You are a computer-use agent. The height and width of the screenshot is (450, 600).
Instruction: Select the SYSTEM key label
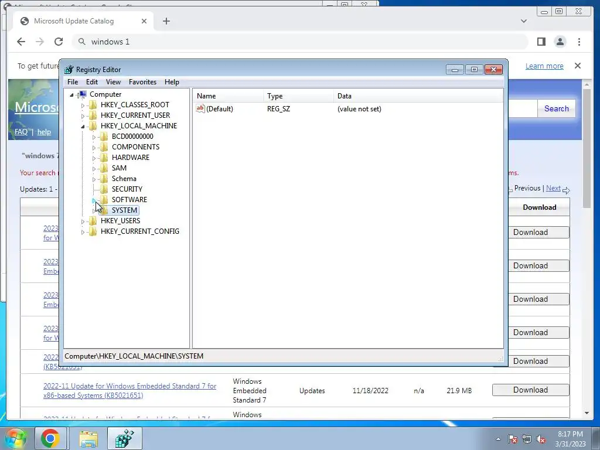tap(124, 210)
